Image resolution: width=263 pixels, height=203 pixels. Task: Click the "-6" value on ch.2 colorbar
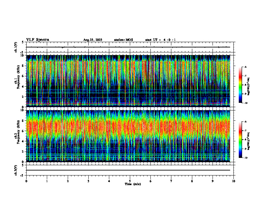click(245, 122)
